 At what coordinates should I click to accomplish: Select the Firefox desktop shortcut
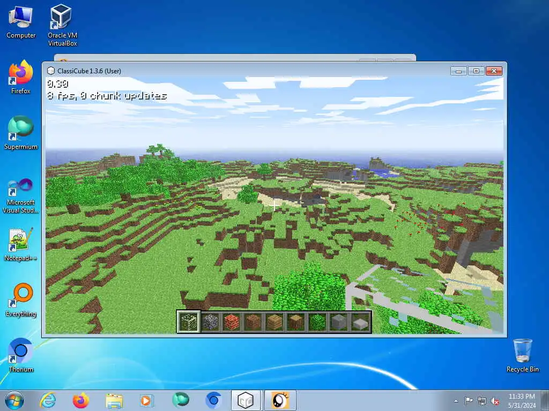click(21, 77)
